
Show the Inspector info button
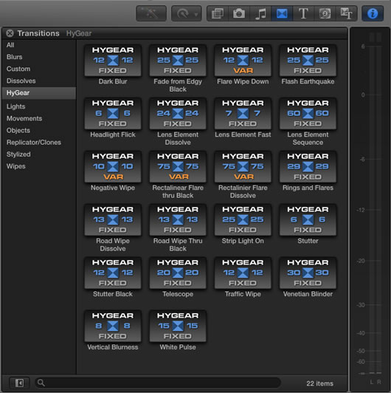pyautogui.click(x=373, y=13)
